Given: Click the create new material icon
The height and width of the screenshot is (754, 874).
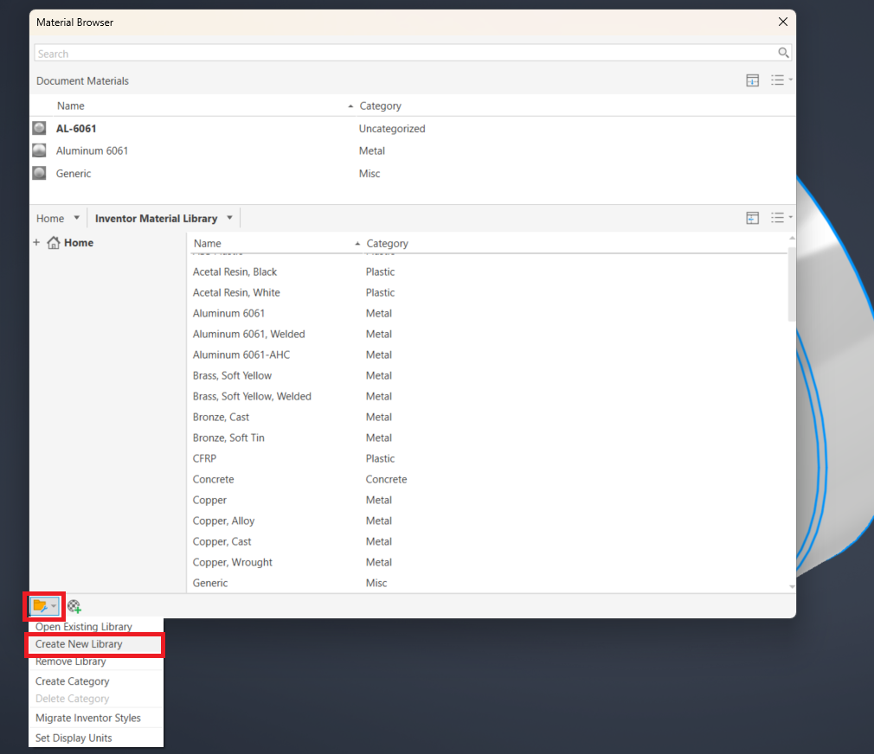Looking at the screenshot, I should 74,606.
